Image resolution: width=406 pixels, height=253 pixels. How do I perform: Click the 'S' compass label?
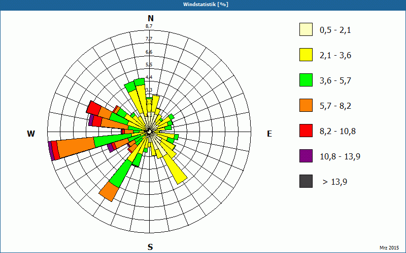pyautogui.click(x=150, y=247)
